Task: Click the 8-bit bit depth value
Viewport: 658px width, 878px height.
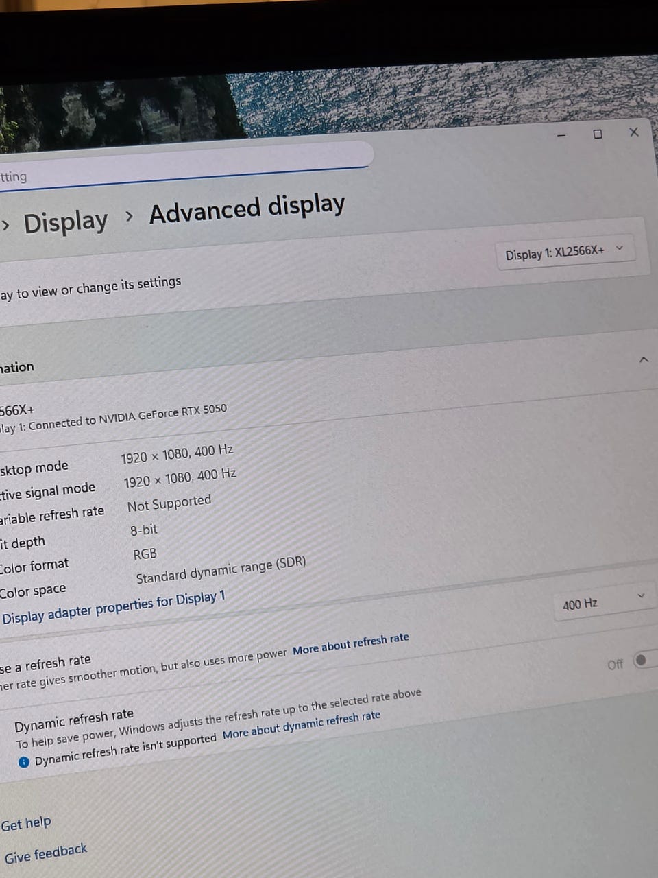Action: click(144, 530)
